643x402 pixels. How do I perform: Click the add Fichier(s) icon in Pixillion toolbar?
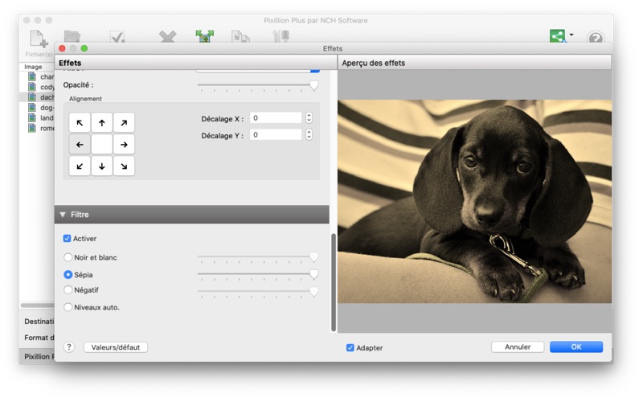(x=39, y=38)
